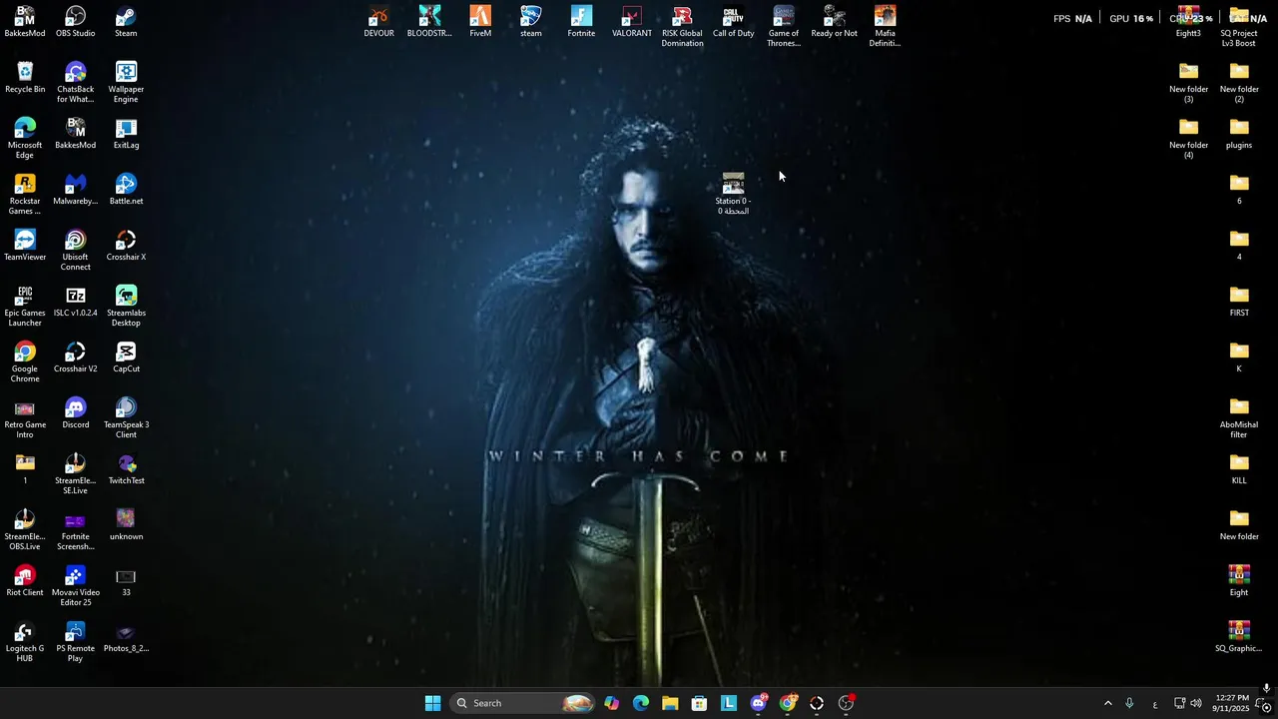Launch Movavi Video Editor 25
The width and height of the screenshot is (1278, 719).
pyautogui.click(x=75, y=586)
